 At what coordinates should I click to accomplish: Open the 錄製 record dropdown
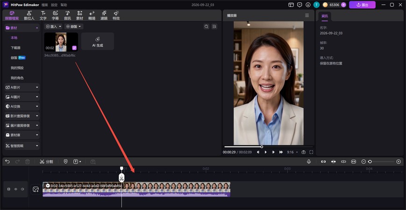click(74, 27)
